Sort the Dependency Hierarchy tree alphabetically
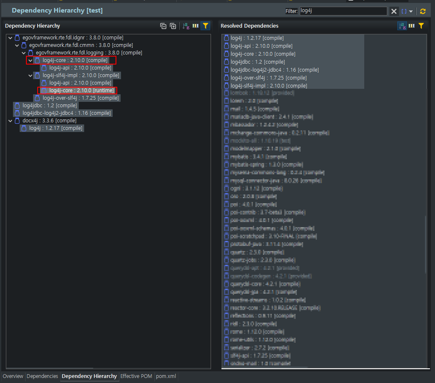 point(186,26)
